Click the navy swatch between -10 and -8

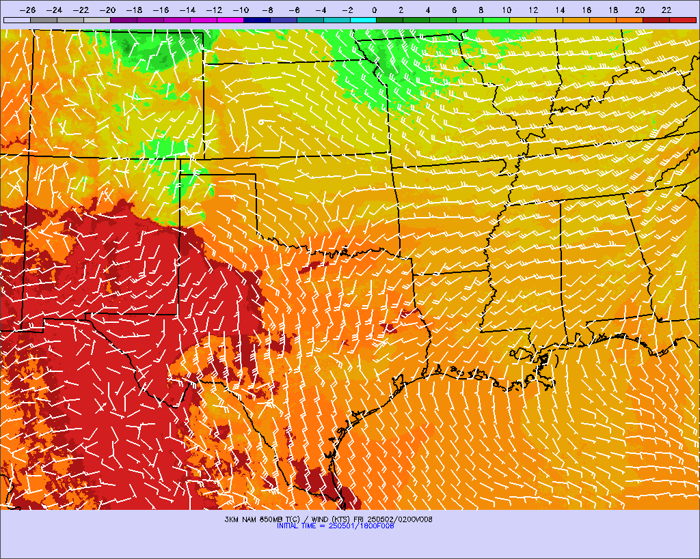pyautogui.click(x=257, y=20)
